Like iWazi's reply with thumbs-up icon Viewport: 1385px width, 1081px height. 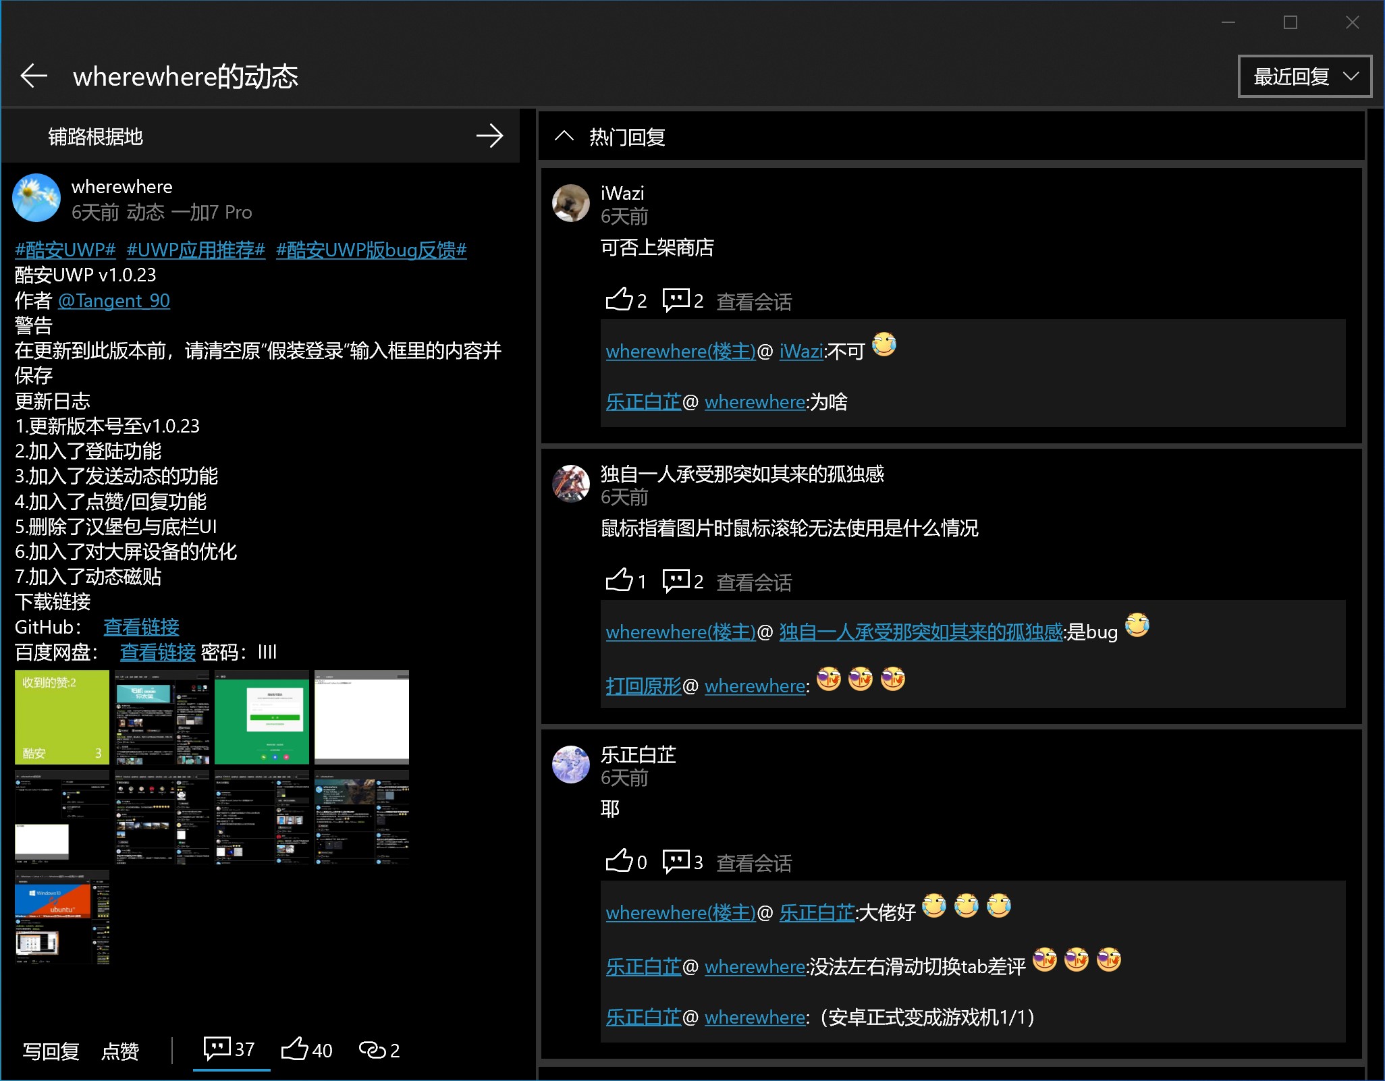618,300
